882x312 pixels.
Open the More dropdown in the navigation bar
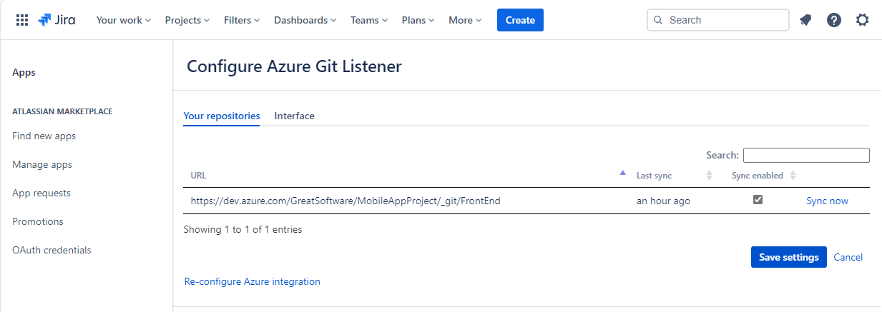[x=465, y=20]
